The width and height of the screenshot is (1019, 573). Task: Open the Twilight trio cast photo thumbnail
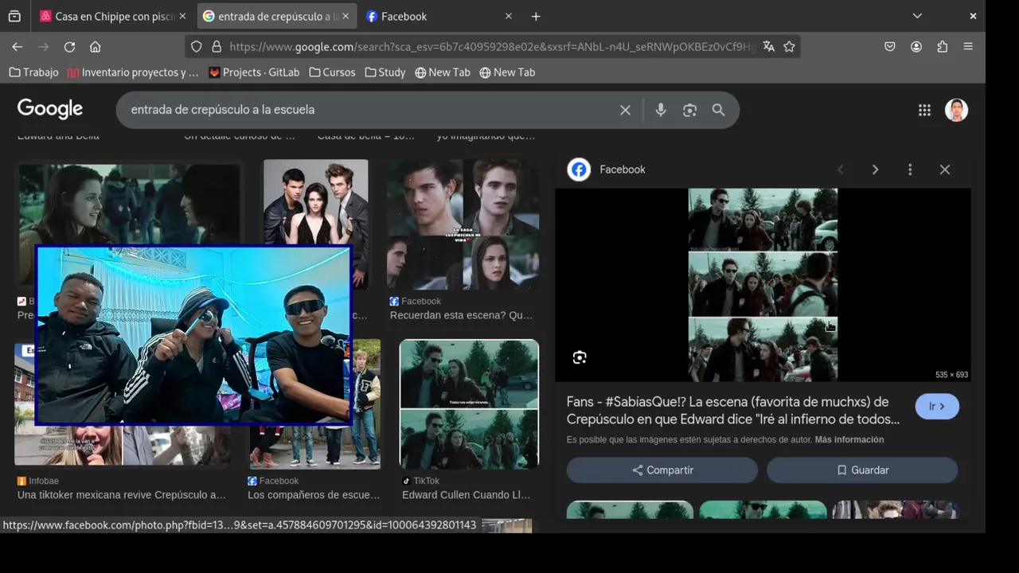coord(316,201)
